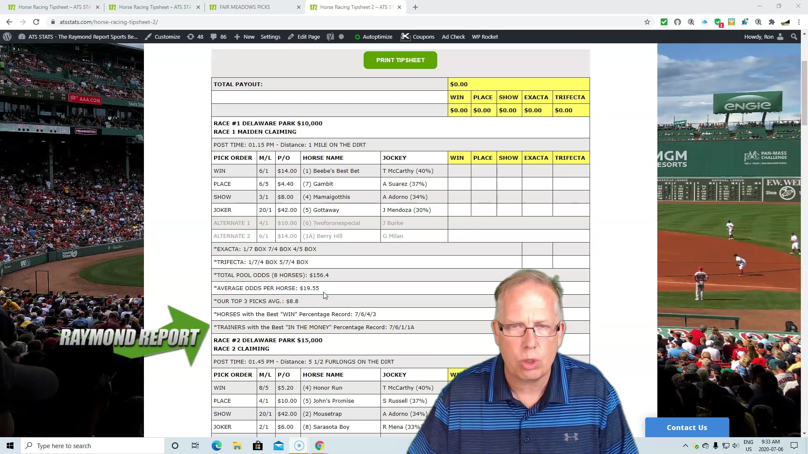Open the New content menu

pos(244,37)
